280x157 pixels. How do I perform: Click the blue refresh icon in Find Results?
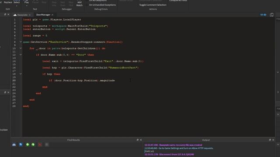click(x=21, y=145)
